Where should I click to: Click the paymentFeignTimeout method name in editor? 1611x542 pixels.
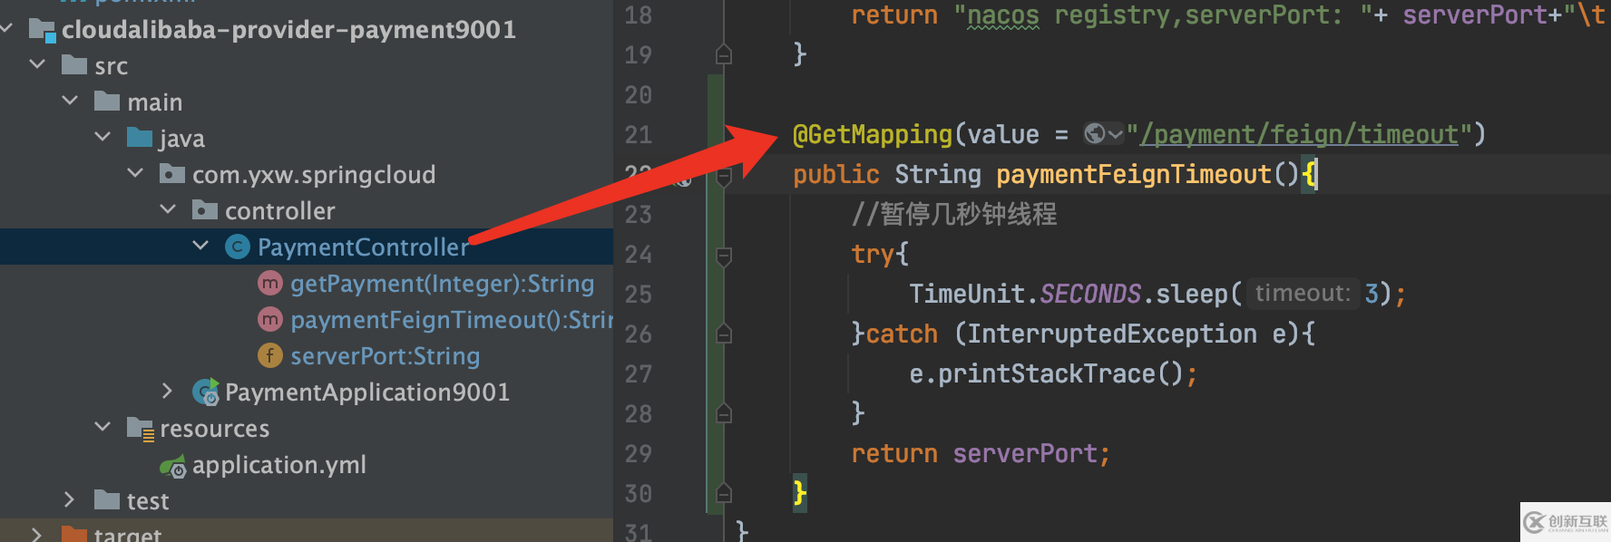[1134, 174]
